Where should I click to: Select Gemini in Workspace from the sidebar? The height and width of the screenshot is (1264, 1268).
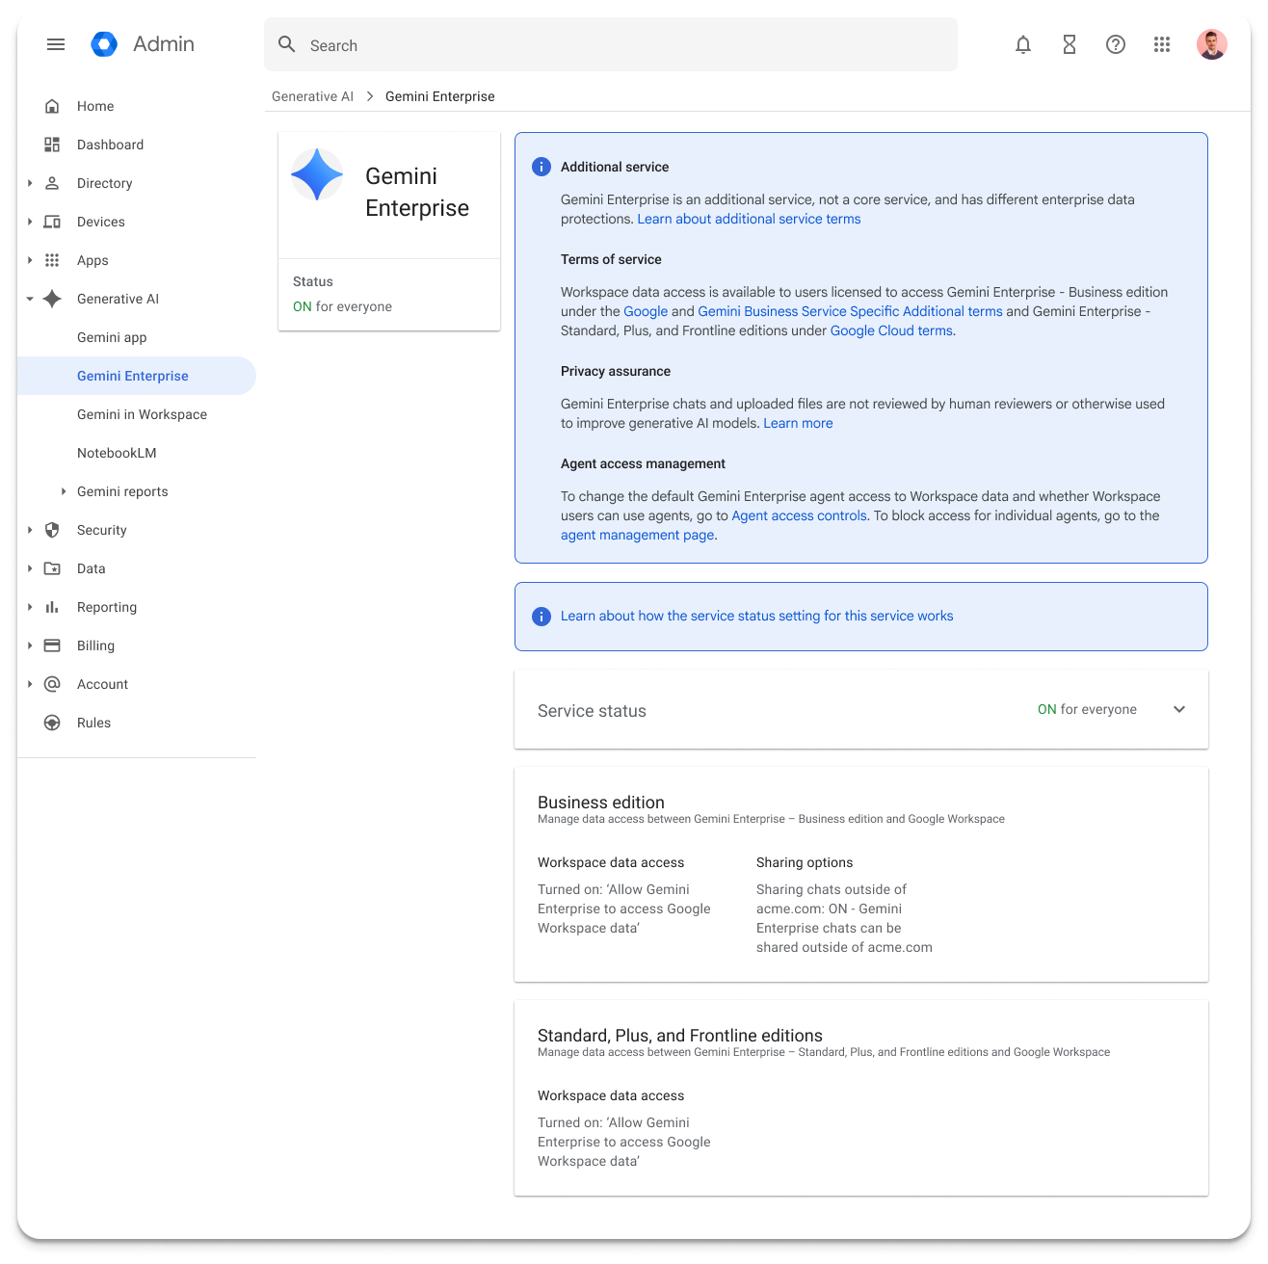tap(142, 414)
